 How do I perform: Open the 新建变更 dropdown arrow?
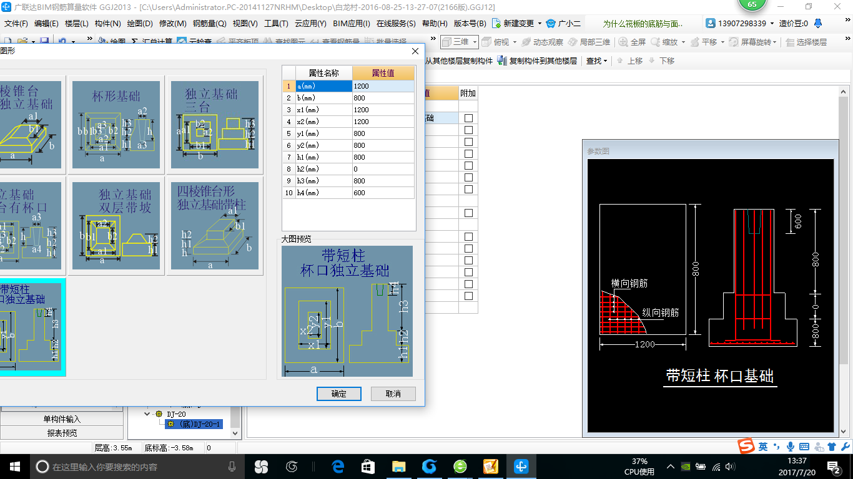[x=540, y=23]
